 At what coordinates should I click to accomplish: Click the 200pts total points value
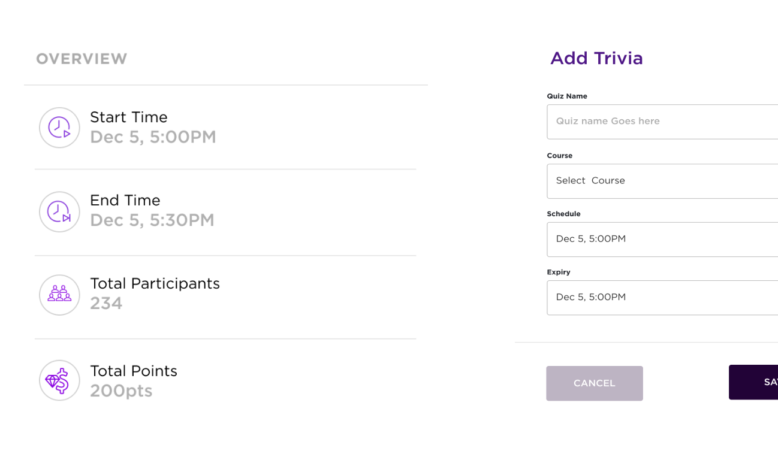121,391
